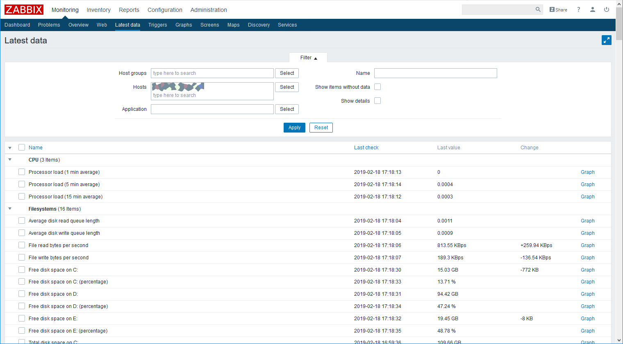Image resolution: width=623 pixels, height=344 pixels.
Task: Click the page vertical scrollbar
Action: coord(619,164)
